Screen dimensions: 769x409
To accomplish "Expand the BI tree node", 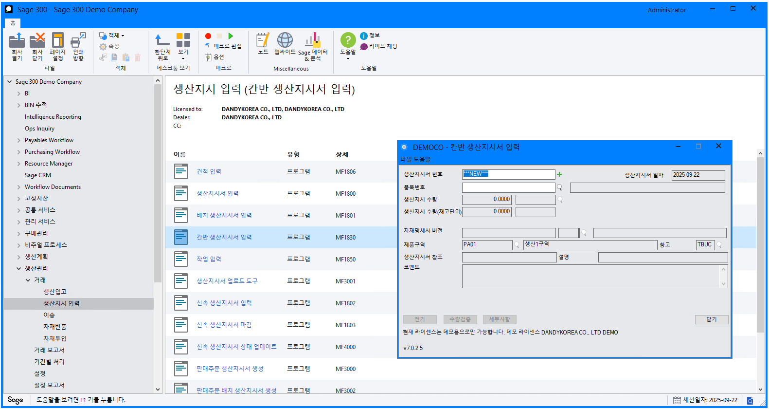I will (x=19, y=93).
